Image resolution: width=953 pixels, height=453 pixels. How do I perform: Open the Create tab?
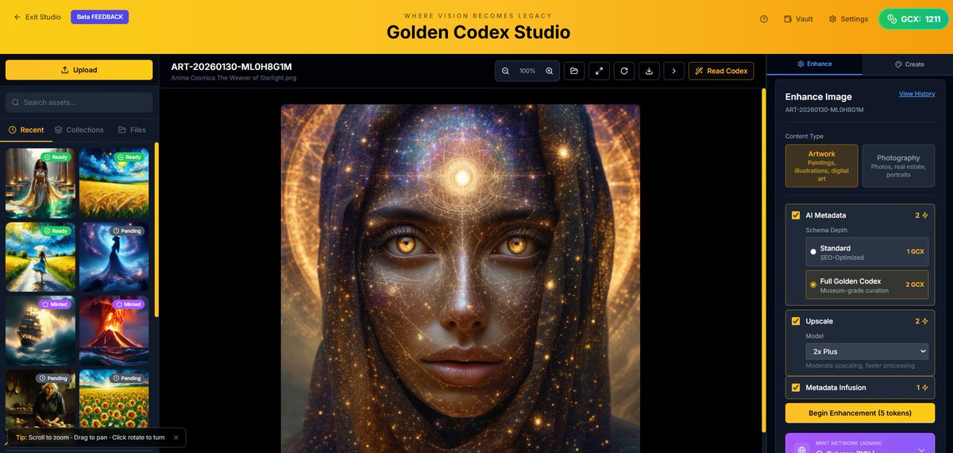click(909, 64)
